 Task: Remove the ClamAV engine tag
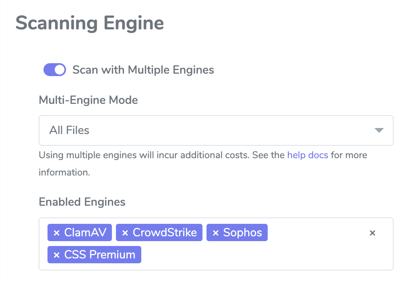[56, 233]
